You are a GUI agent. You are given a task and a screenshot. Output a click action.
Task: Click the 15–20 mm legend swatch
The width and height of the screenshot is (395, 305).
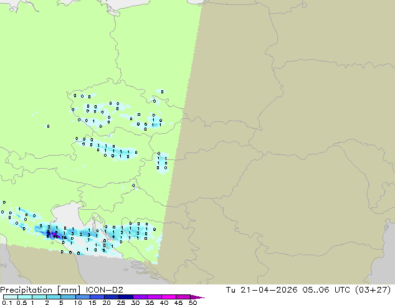pos(97,297)
